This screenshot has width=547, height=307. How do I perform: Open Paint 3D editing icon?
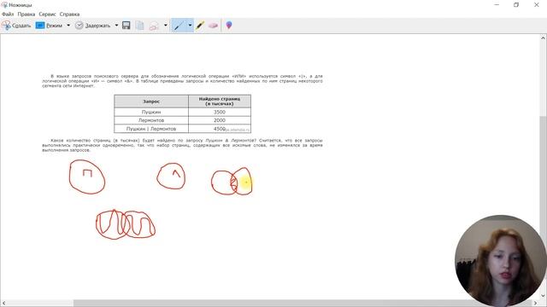(229, 26)
